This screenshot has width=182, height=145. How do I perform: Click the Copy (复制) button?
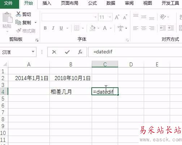23,22
